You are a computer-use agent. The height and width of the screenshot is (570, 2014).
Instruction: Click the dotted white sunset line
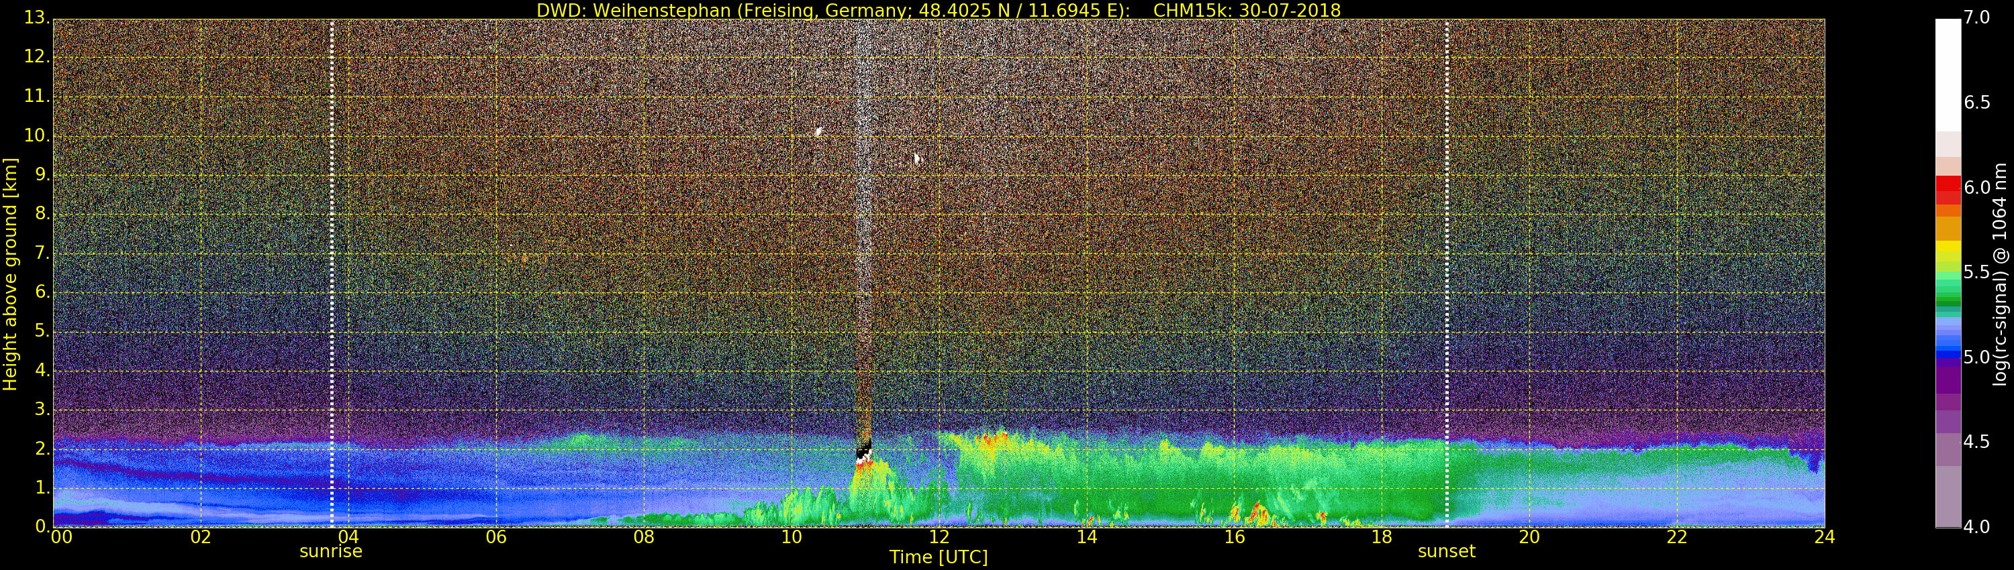click(1447, 274)
